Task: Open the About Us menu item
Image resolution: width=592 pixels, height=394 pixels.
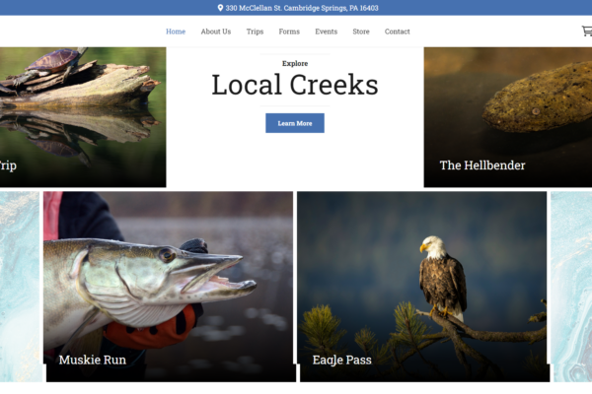Action: point(215,32)
